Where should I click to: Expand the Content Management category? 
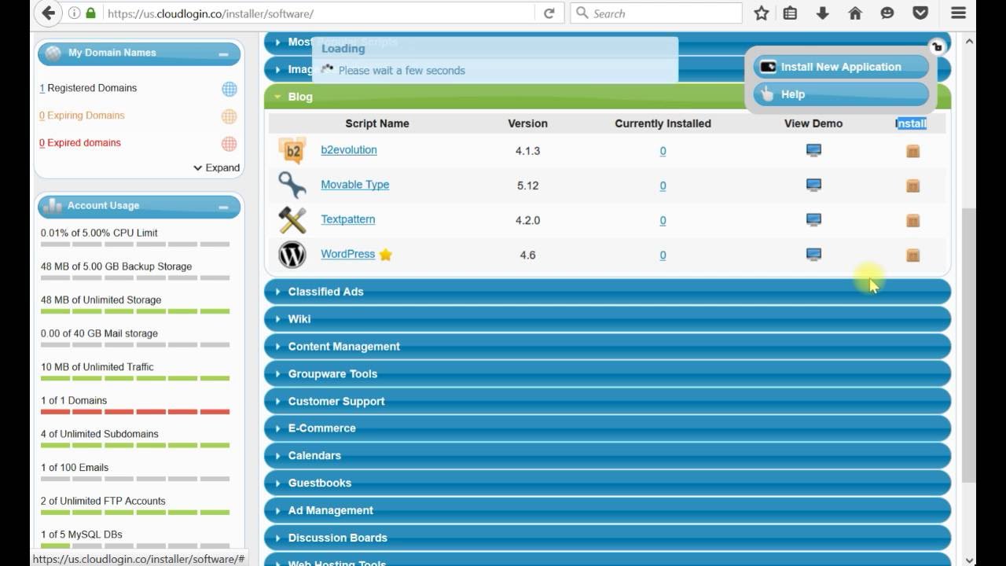click(608, 347)
